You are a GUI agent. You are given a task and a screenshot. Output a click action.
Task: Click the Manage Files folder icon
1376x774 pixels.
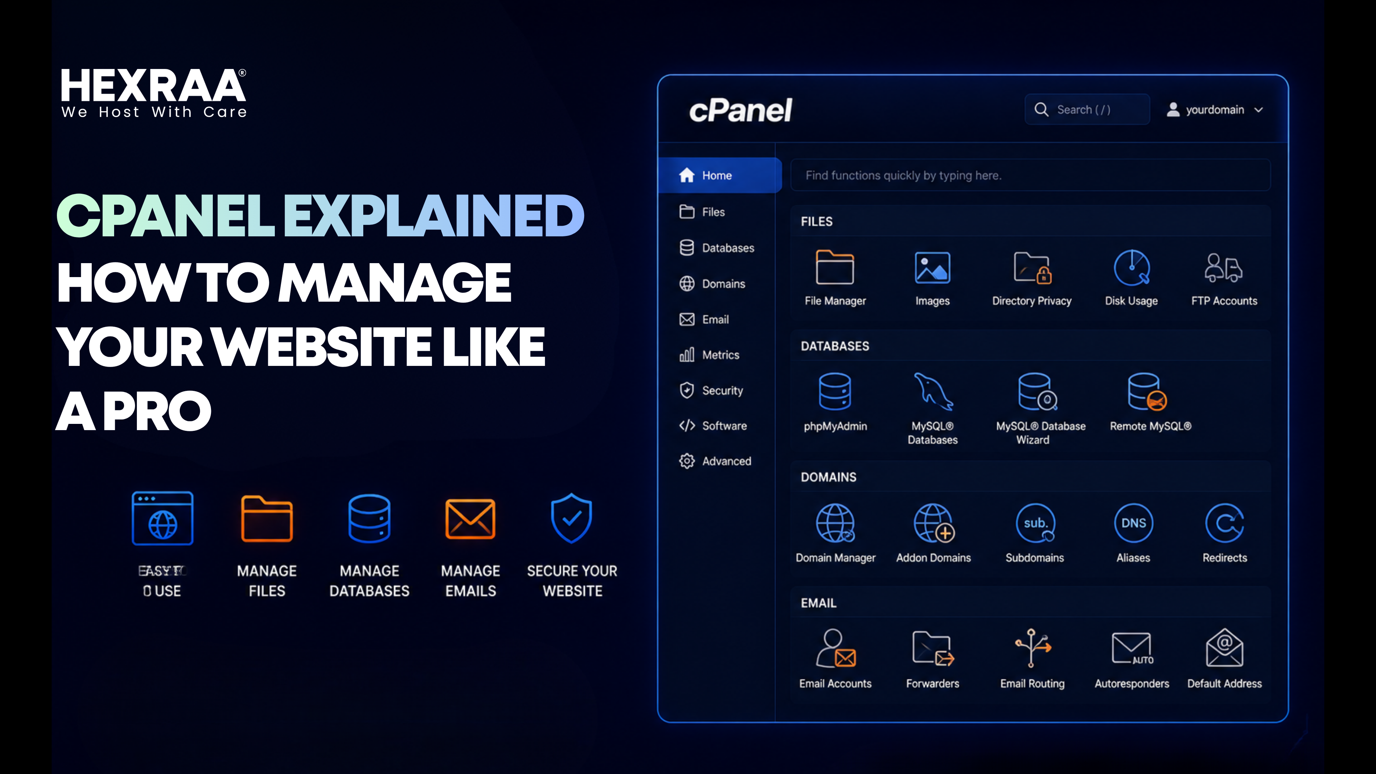coord(266,519)
